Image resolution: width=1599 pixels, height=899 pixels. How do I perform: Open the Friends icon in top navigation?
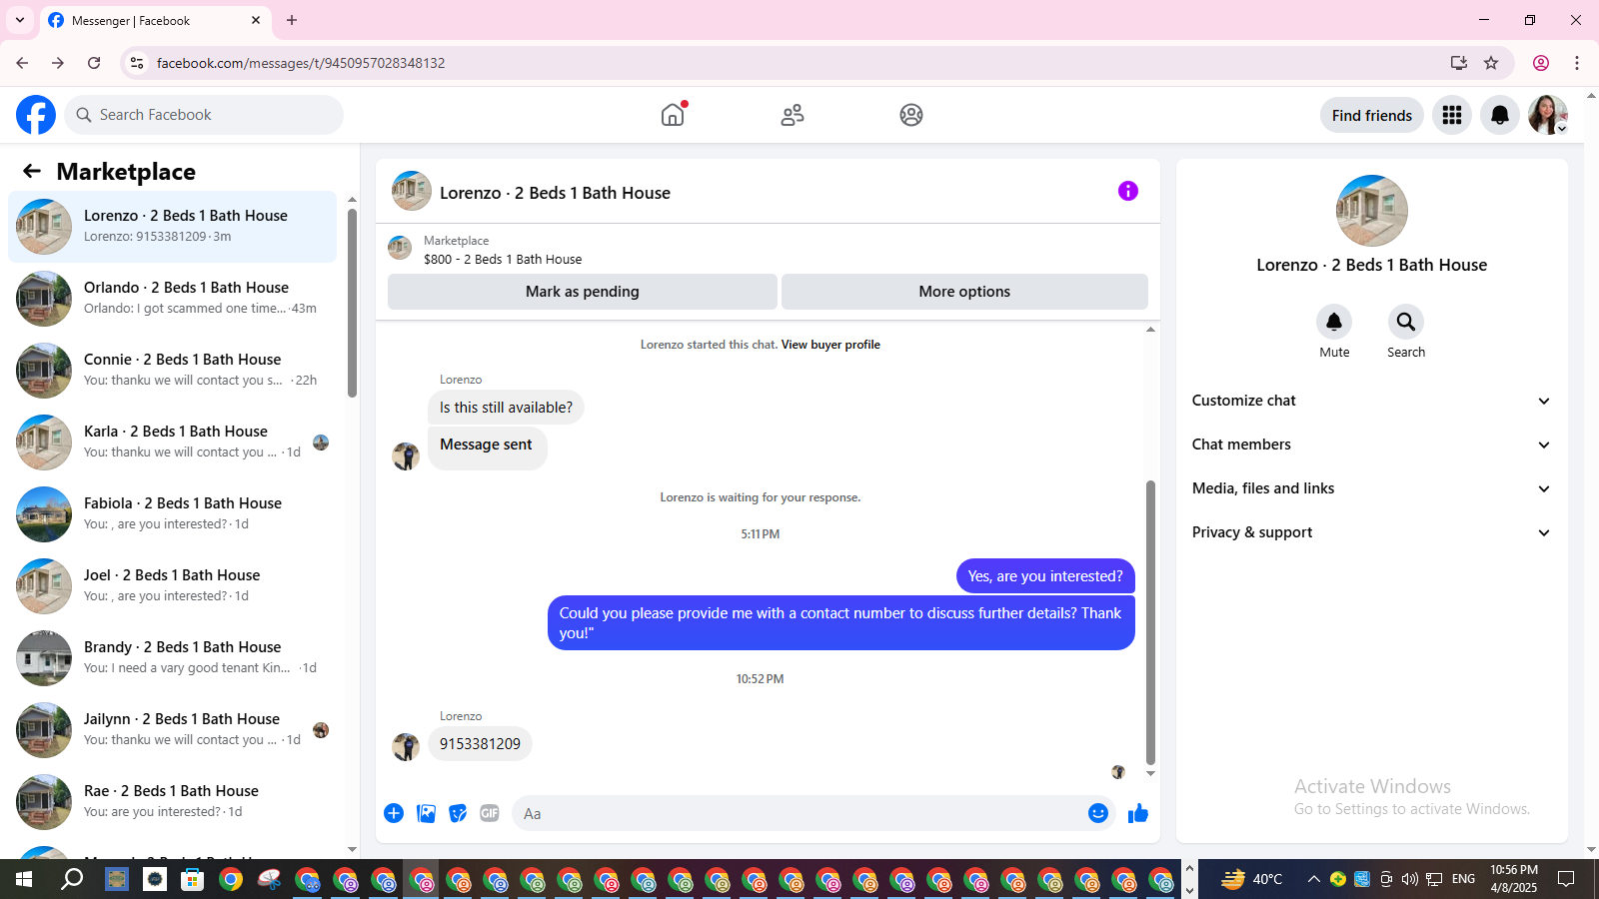793,115
